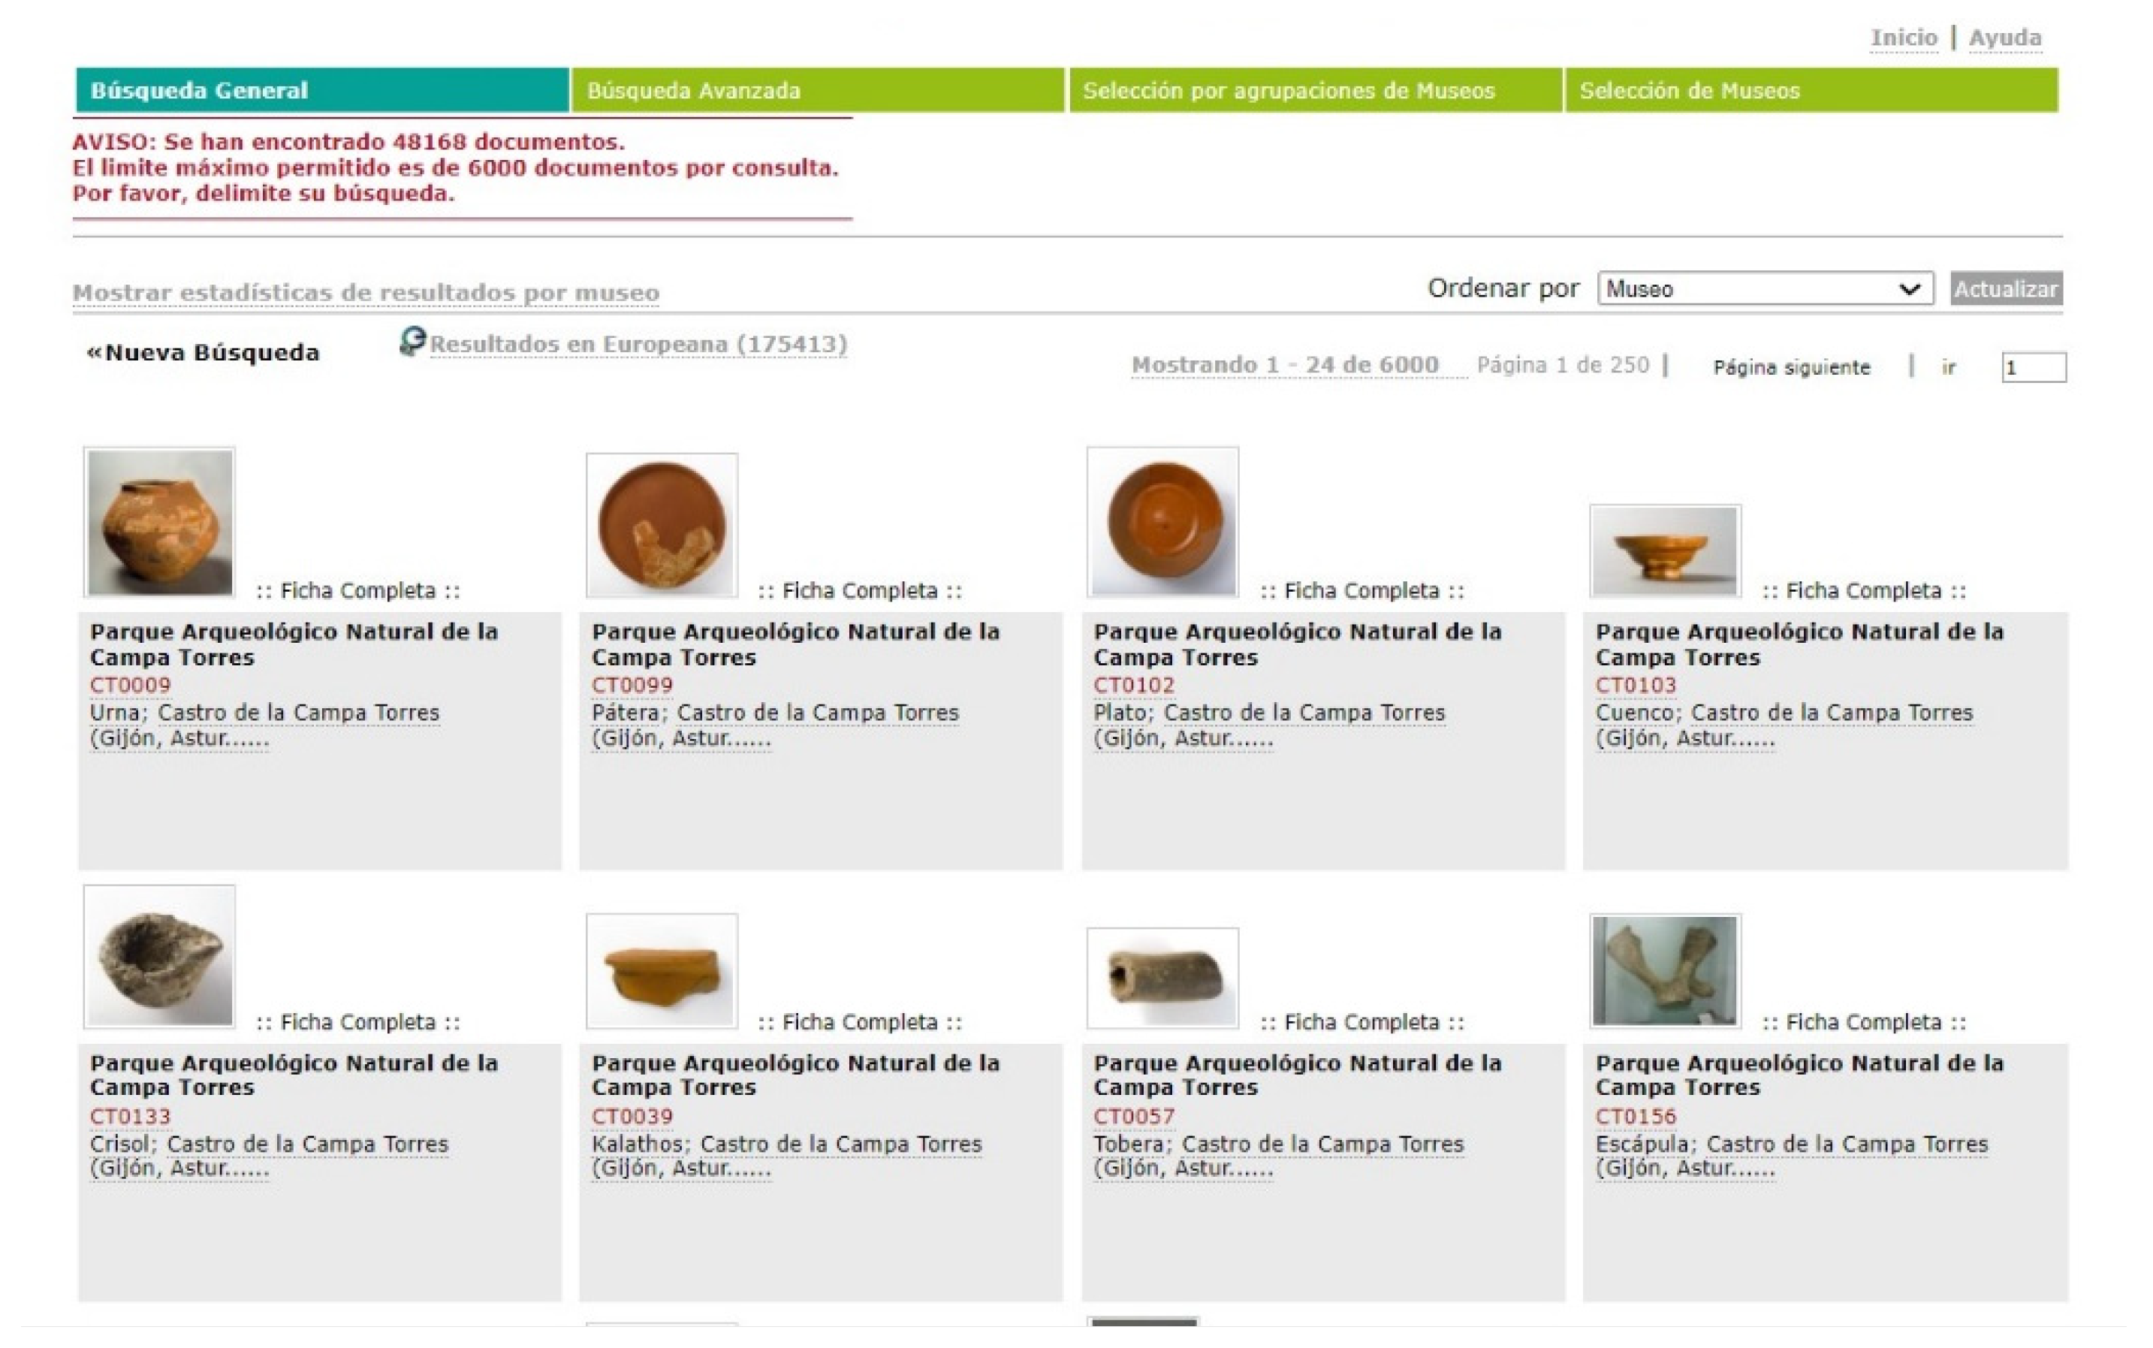Start a Nueva Búsqueda

click(204, 353)
